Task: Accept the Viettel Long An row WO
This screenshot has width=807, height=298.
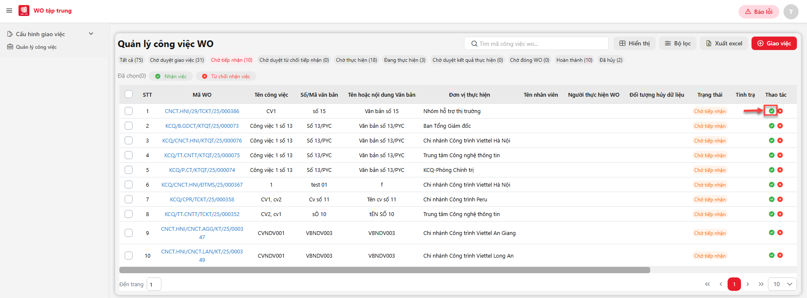Action: pyautogui.click(x=771, y=255)
